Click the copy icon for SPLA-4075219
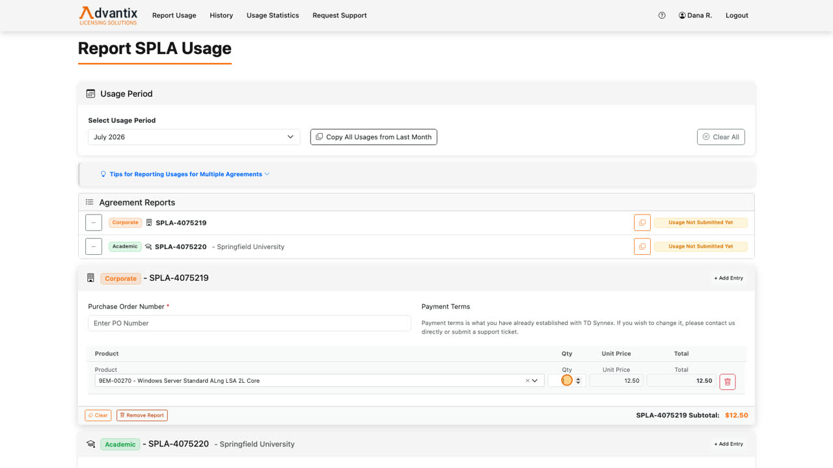The width and height of the screenshot is (833, 468). 642,223
